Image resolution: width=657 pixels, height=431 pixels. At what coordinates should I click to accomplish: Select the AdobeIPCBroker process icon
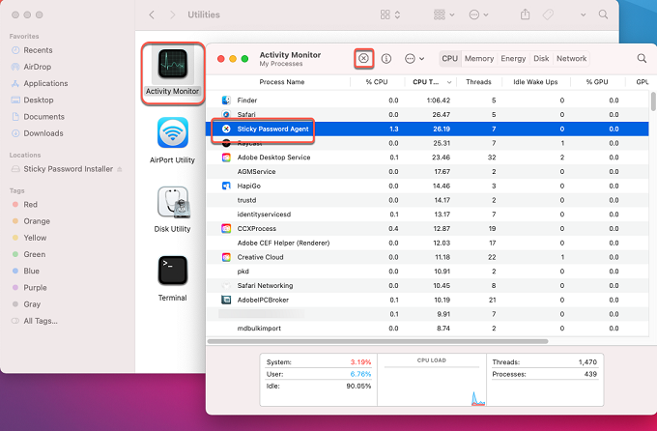(x=226, y=300)
